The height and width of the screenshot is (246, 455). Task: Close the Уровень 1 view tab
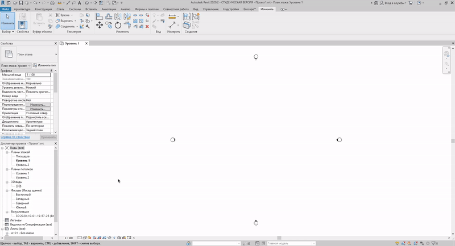tap(85, 43)
